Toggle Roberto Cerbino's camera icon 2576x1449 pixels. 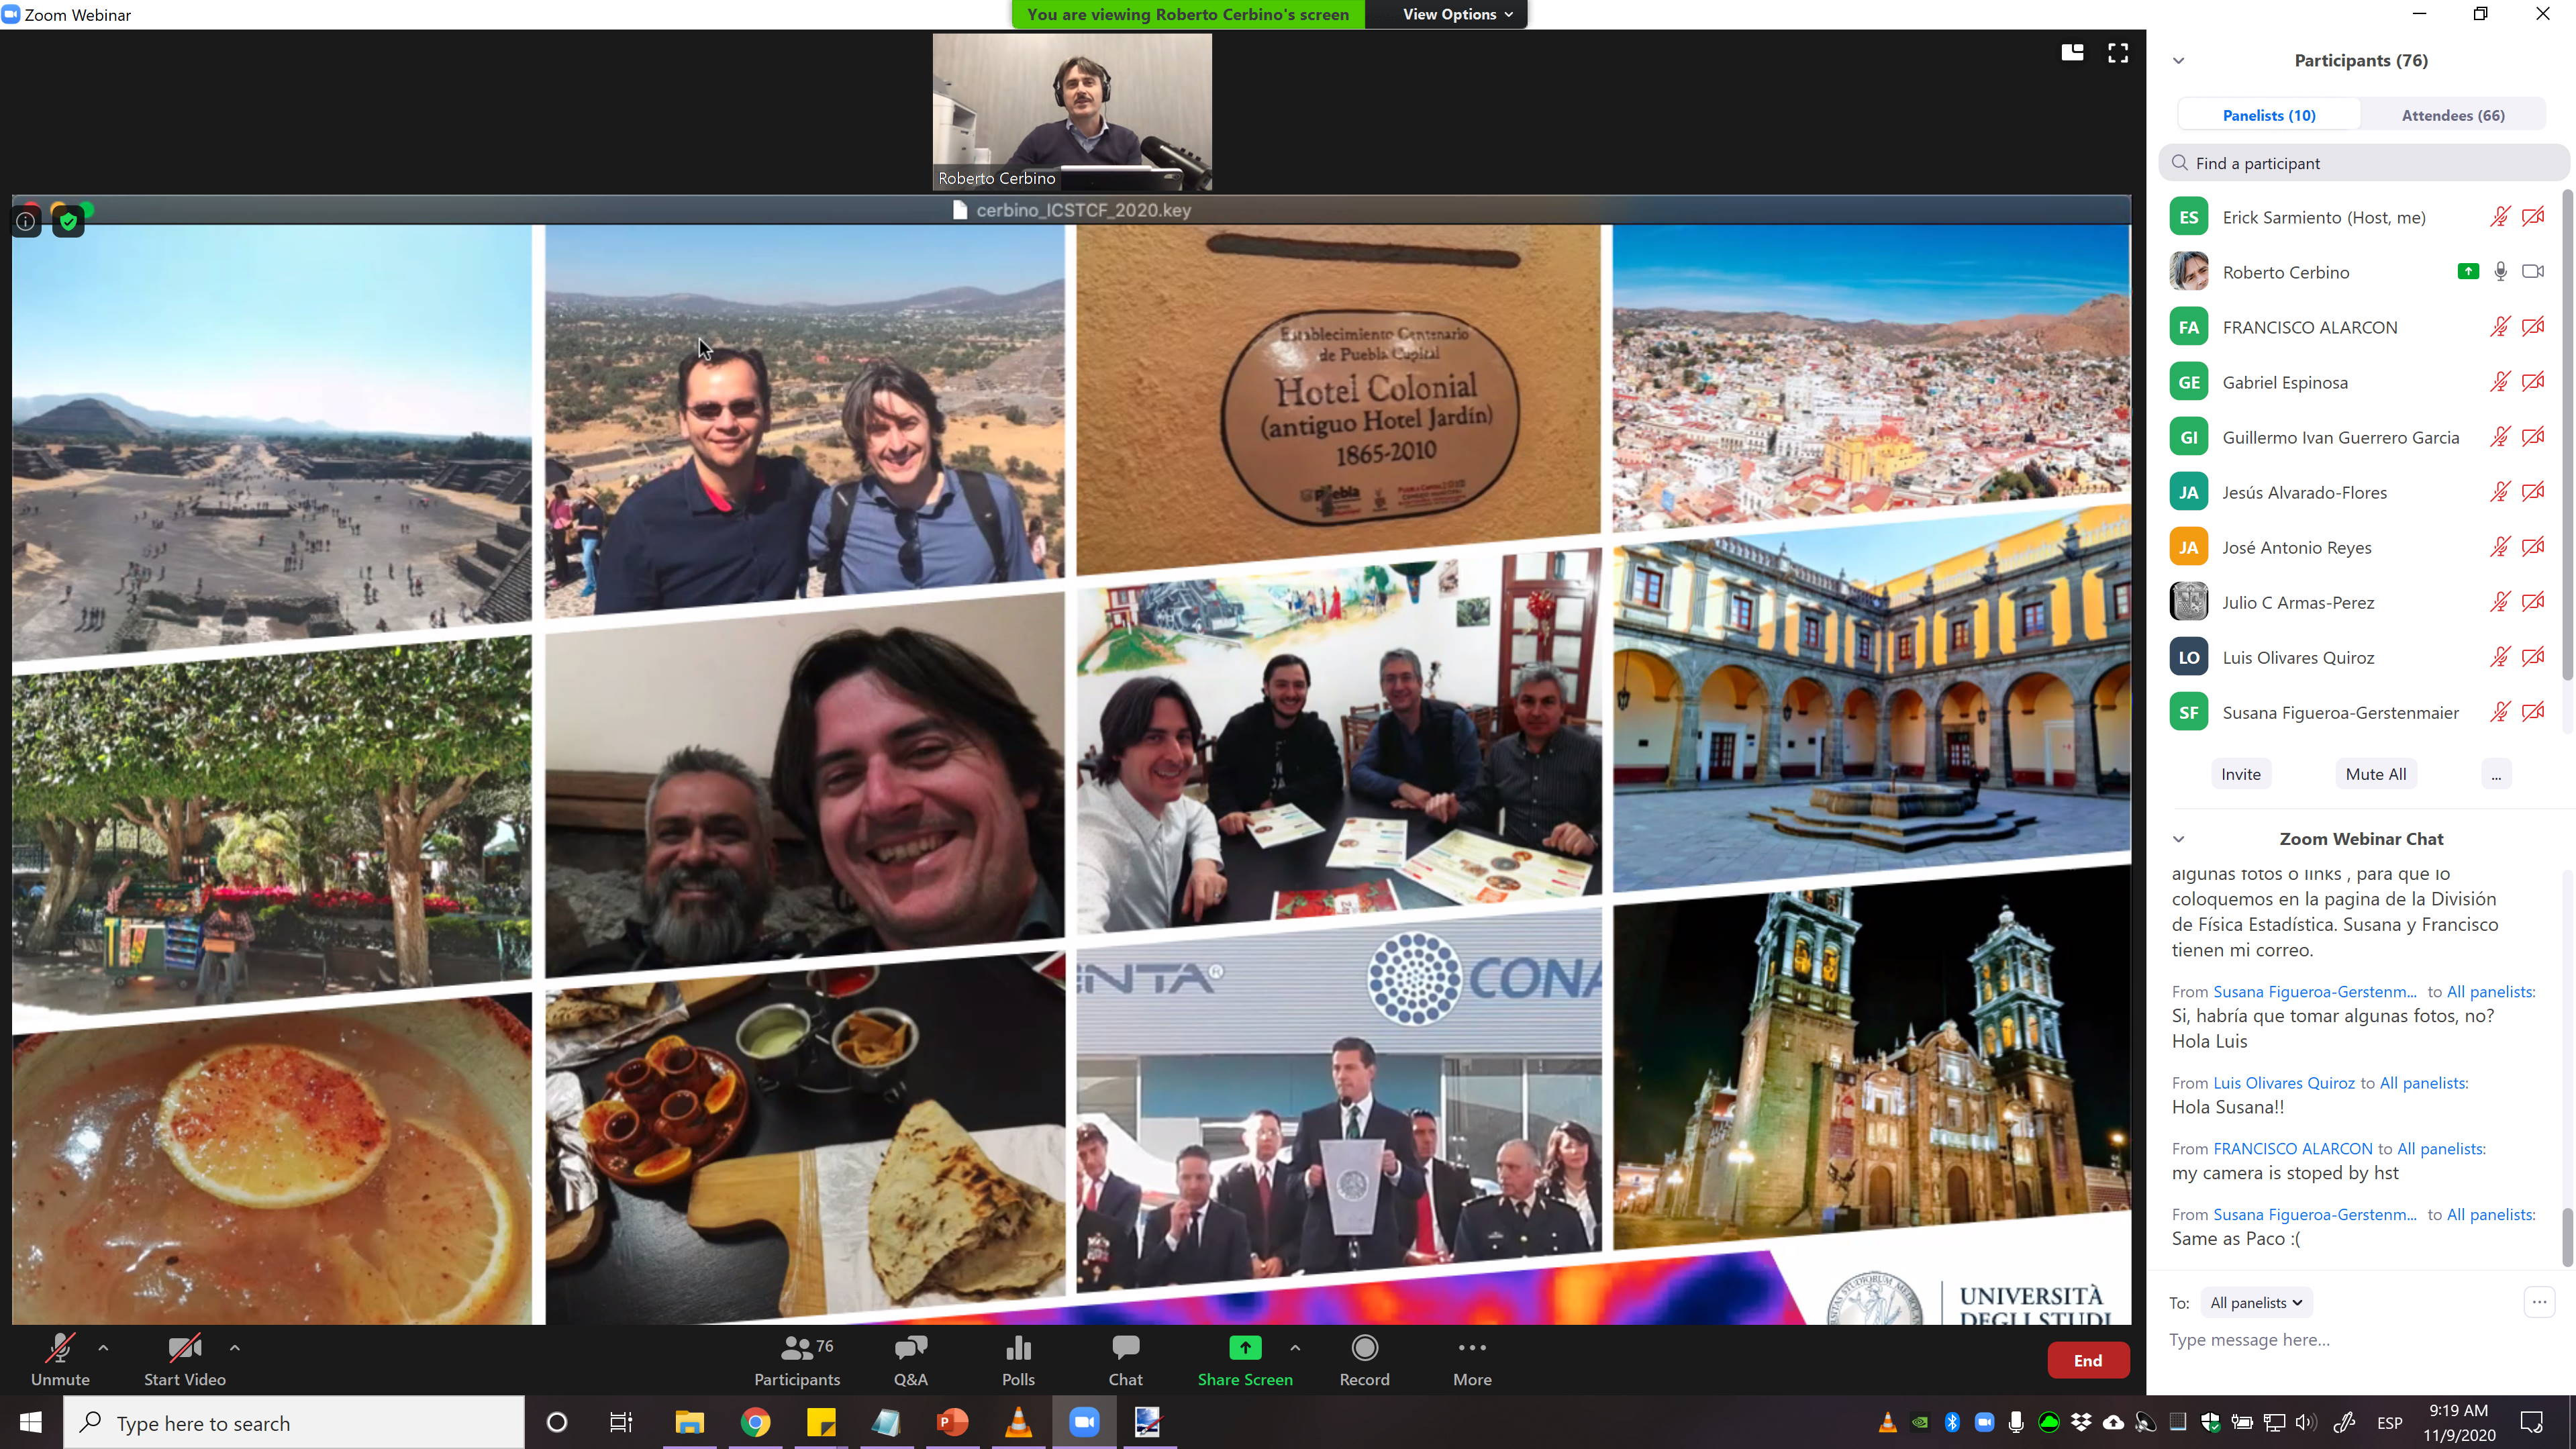(x=2533, y=272)
